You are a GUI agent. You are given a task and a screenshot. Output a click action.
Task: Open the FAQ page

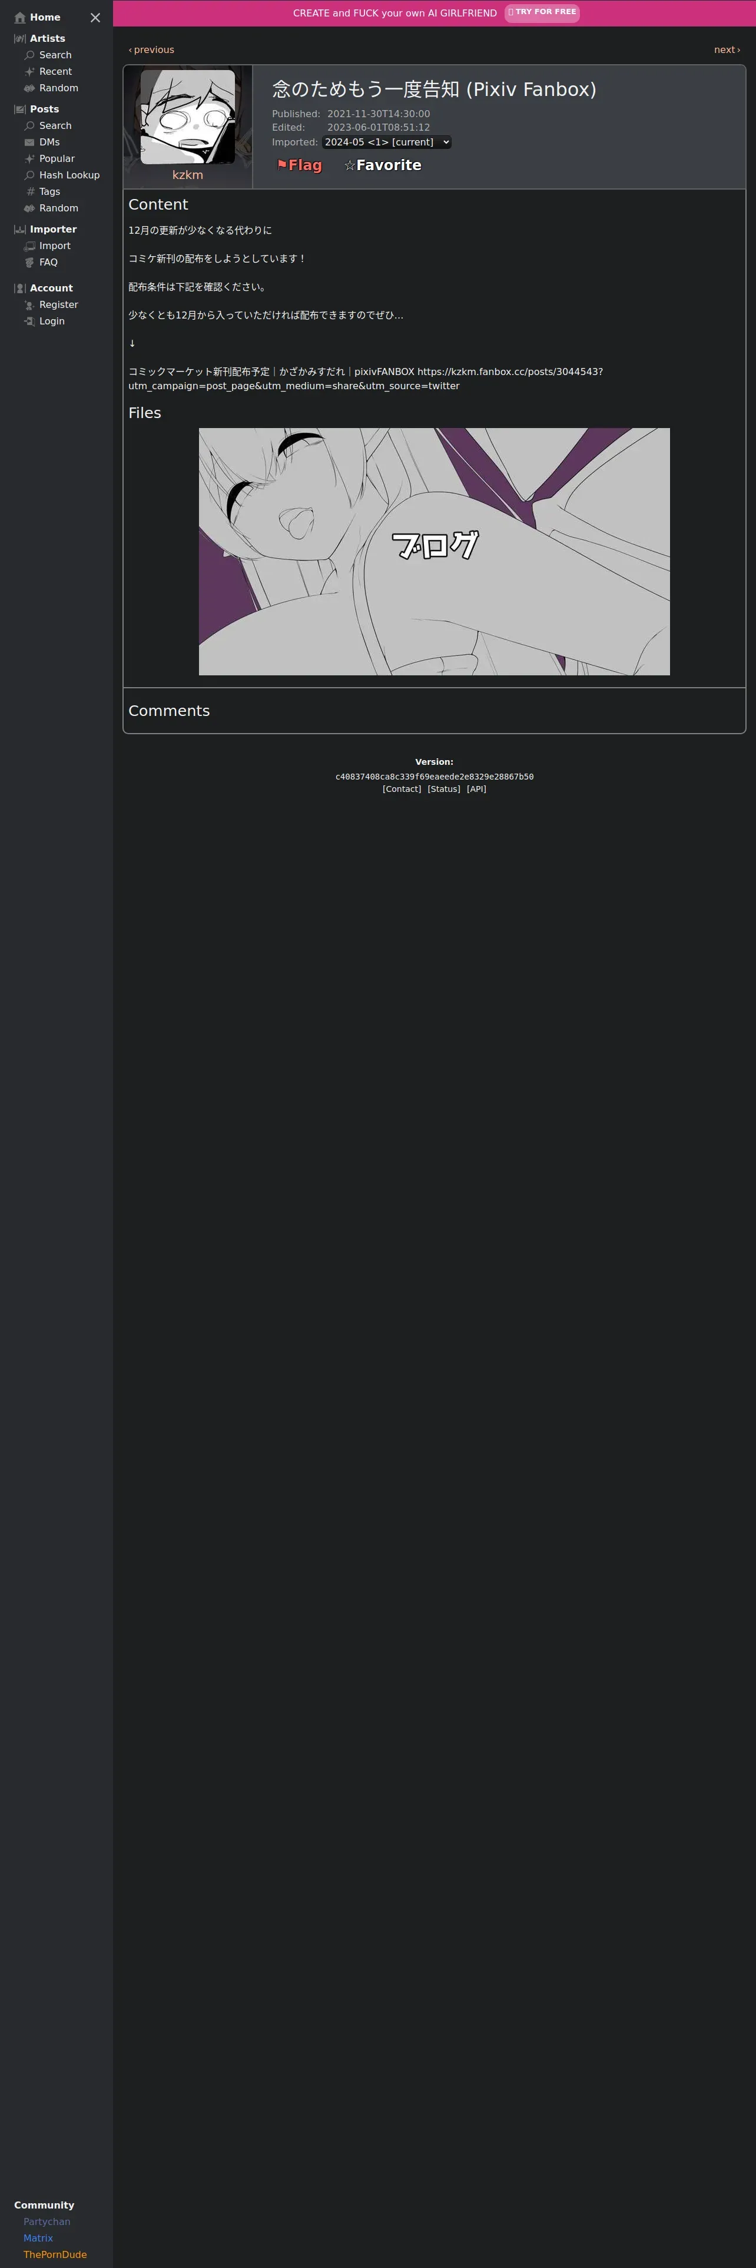pos(48,263)
